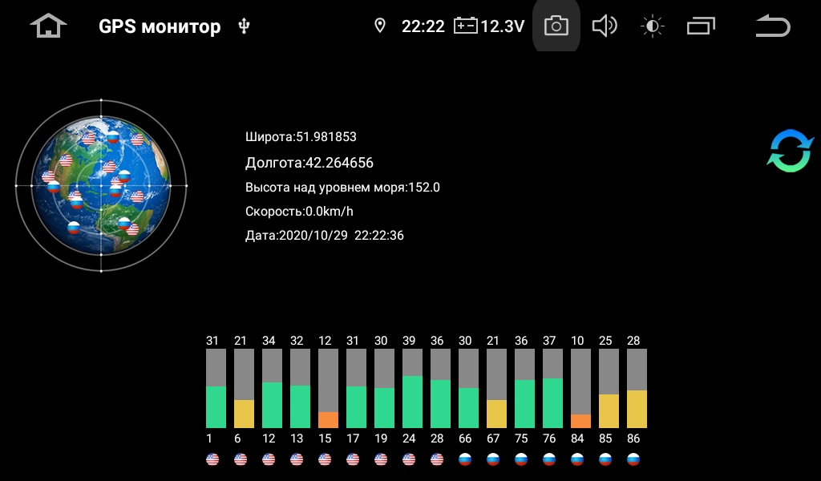Take a screenshot with the camera icon
Screen dimensions: 821x481
(556, 25)
